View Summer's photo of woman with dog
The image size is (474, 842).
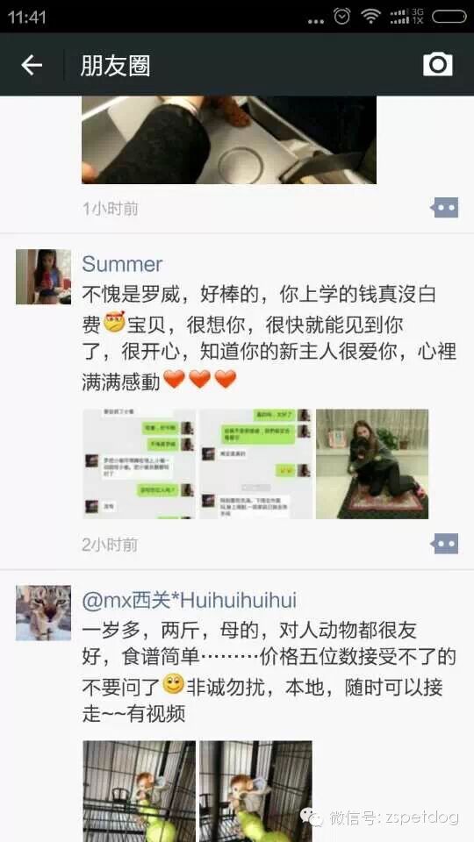pyautogui.click(x=372, y=464)
